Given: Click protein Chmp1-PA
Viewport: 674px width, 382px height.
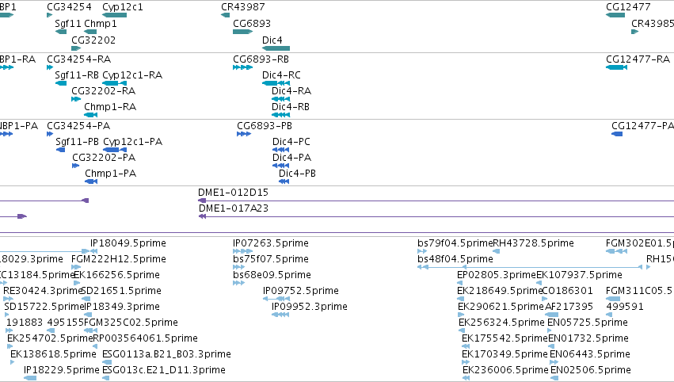Looking at the screenshot, I should click(110, 174).
